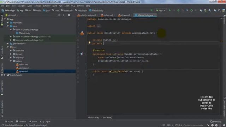Open the Code menu
Screen dimensions: 226x127
[x=30, y=6]
